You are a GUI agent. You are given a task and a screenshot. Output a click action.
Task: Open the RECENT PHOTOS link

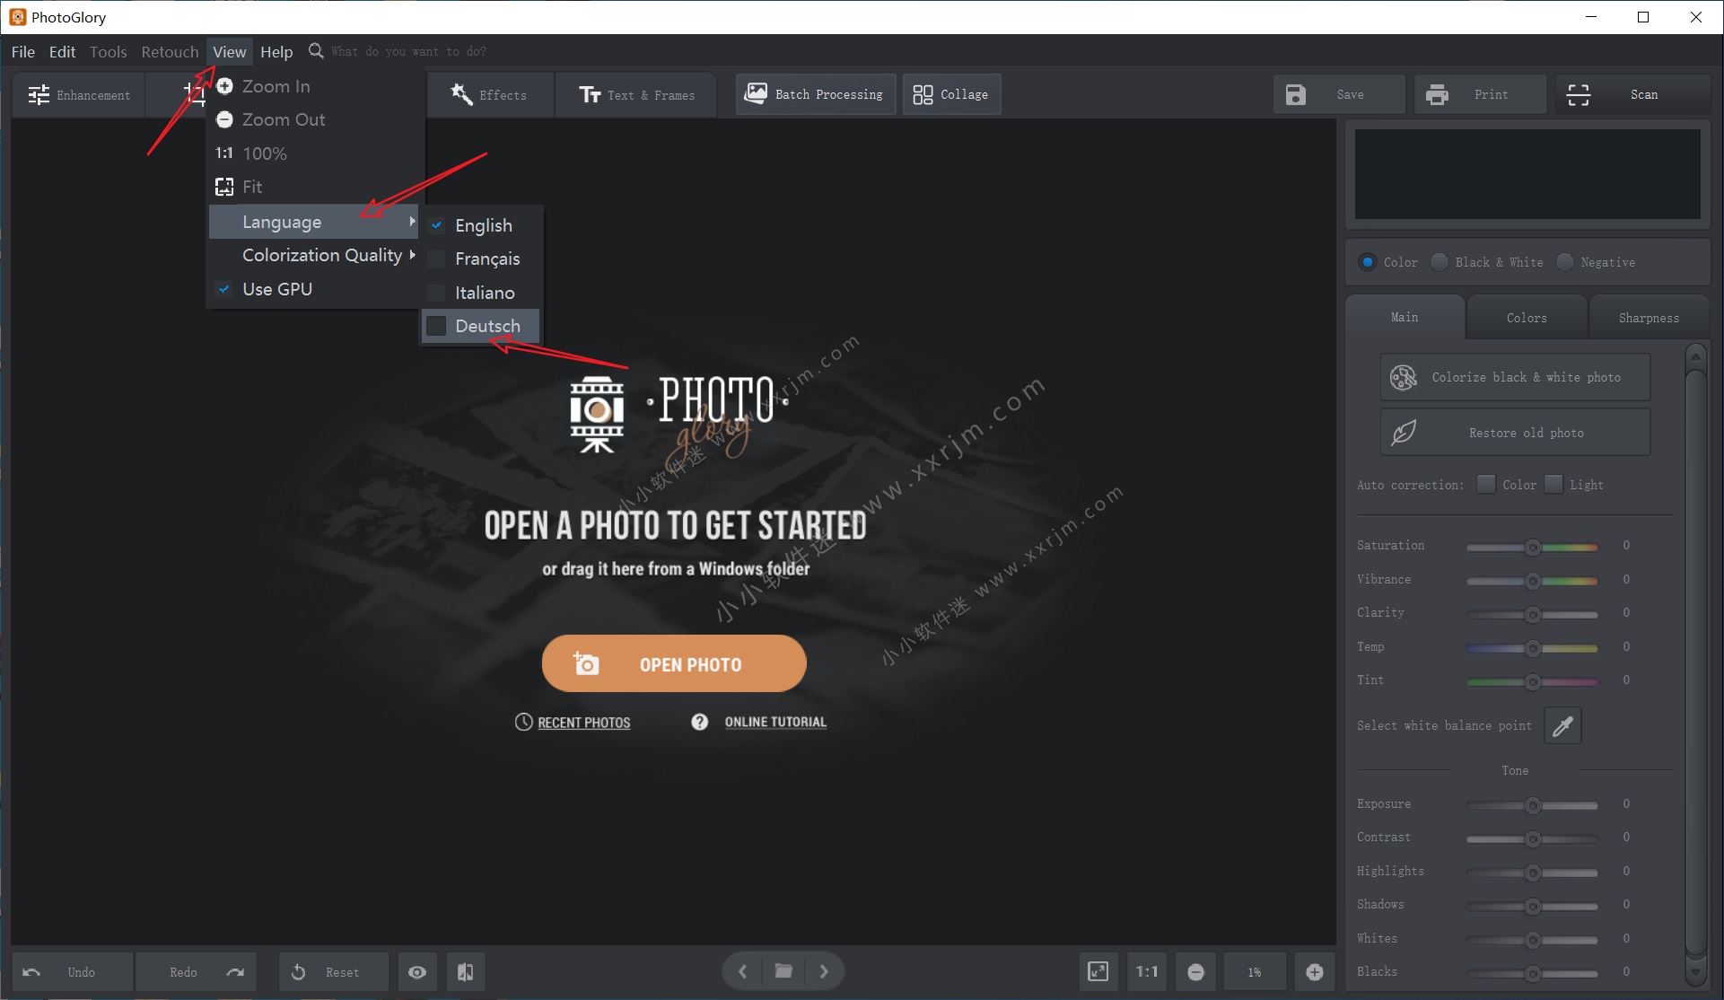[x=584, y=723]
